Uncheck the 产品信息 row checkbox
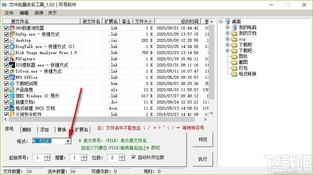Image resolution: width=313 pixels, height=175 pixels. click(x=6, y=90)
